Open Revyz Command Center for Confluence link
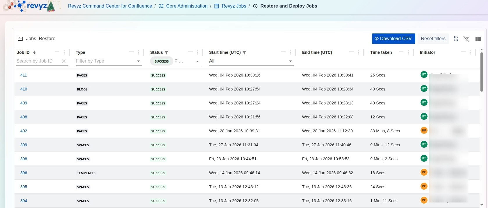The height and width of the screenshot is (208, 488). (110, 6)
